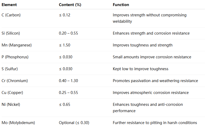This screenshot has width=206, height=128.
Task: Click 'Further resistance to pitting' description
Action: point(155,123)
